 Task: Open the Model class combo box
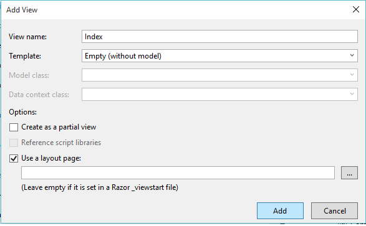click(219, 75)
